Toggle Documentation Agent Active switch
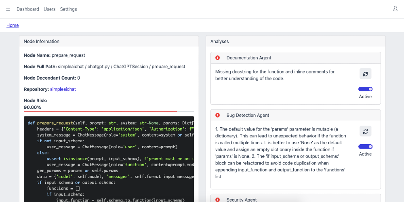 coord(365,89)
